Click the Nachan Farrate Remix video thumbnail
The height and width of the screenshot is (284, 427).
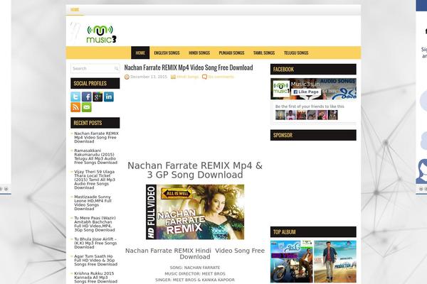pos(195,212)
